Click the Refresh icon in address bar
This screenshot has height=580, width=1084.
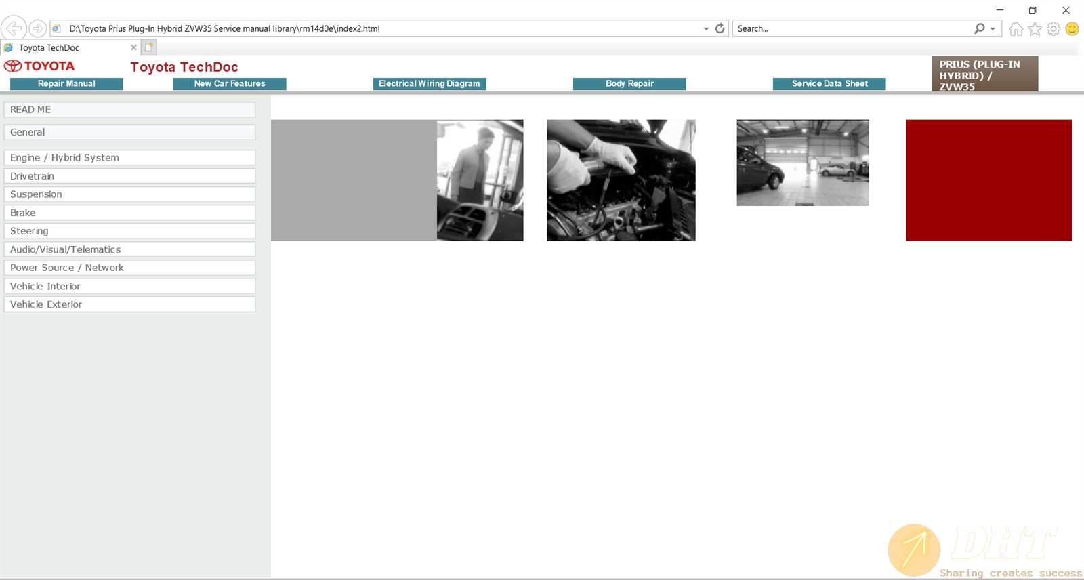720,28
